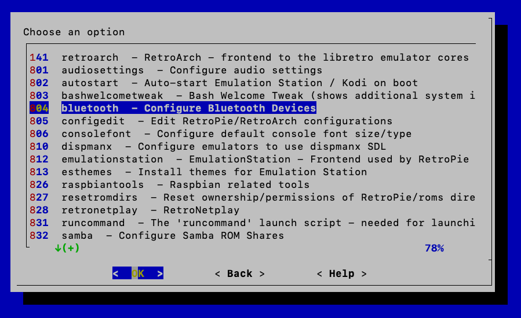Viewport: 521px width, 318px height.
Task: Choose consolefont console font option
Action: click(x=236, y=134)
